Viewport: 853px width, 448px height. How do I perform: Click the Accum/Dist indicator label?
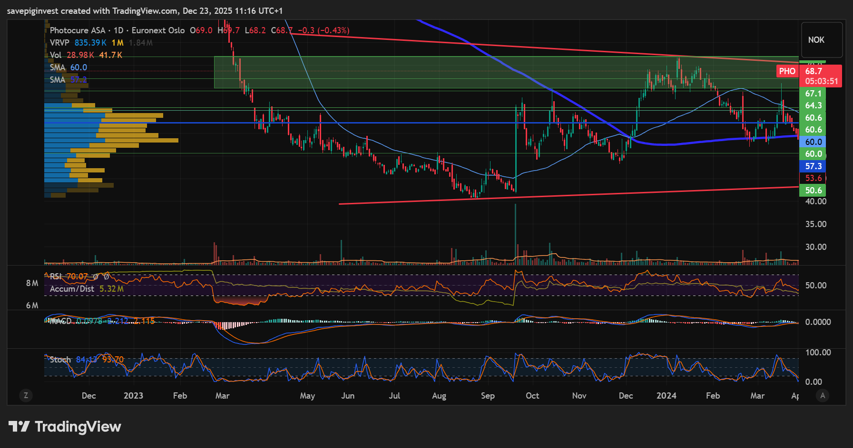tap(72, 289)
